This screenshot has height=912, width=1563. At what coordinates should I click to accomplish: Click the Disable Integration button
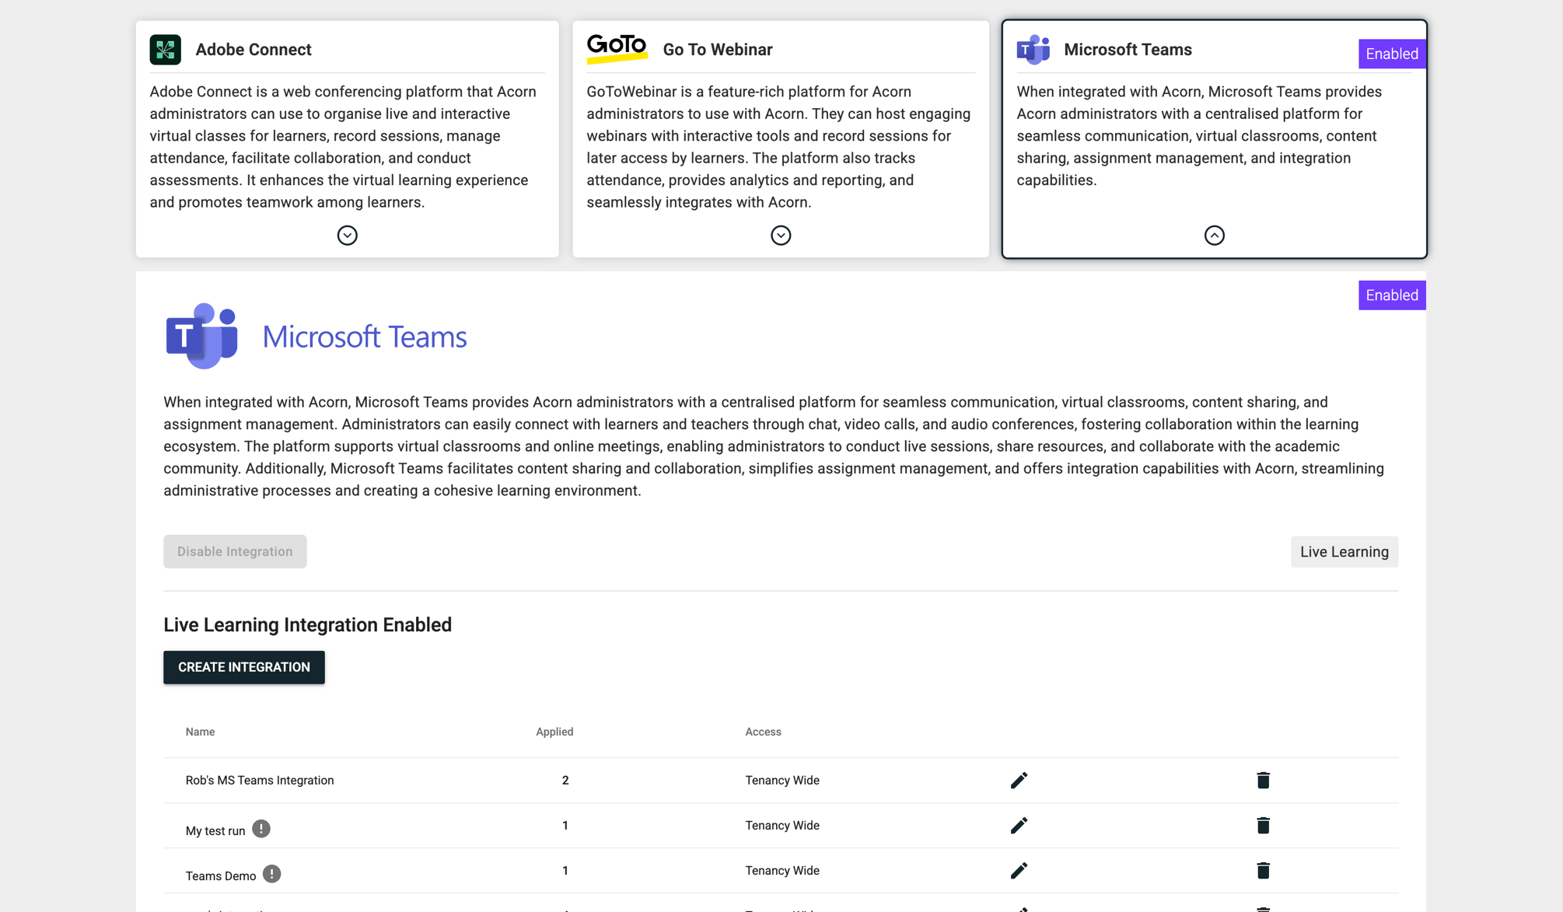tap(234, 551)
